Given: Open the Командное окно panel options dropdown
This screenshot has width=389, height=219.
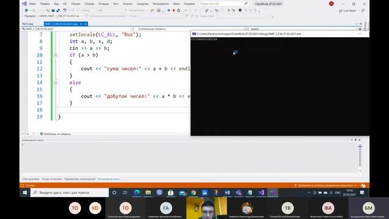Looking at the screenshot, I should tap(352, 140).
